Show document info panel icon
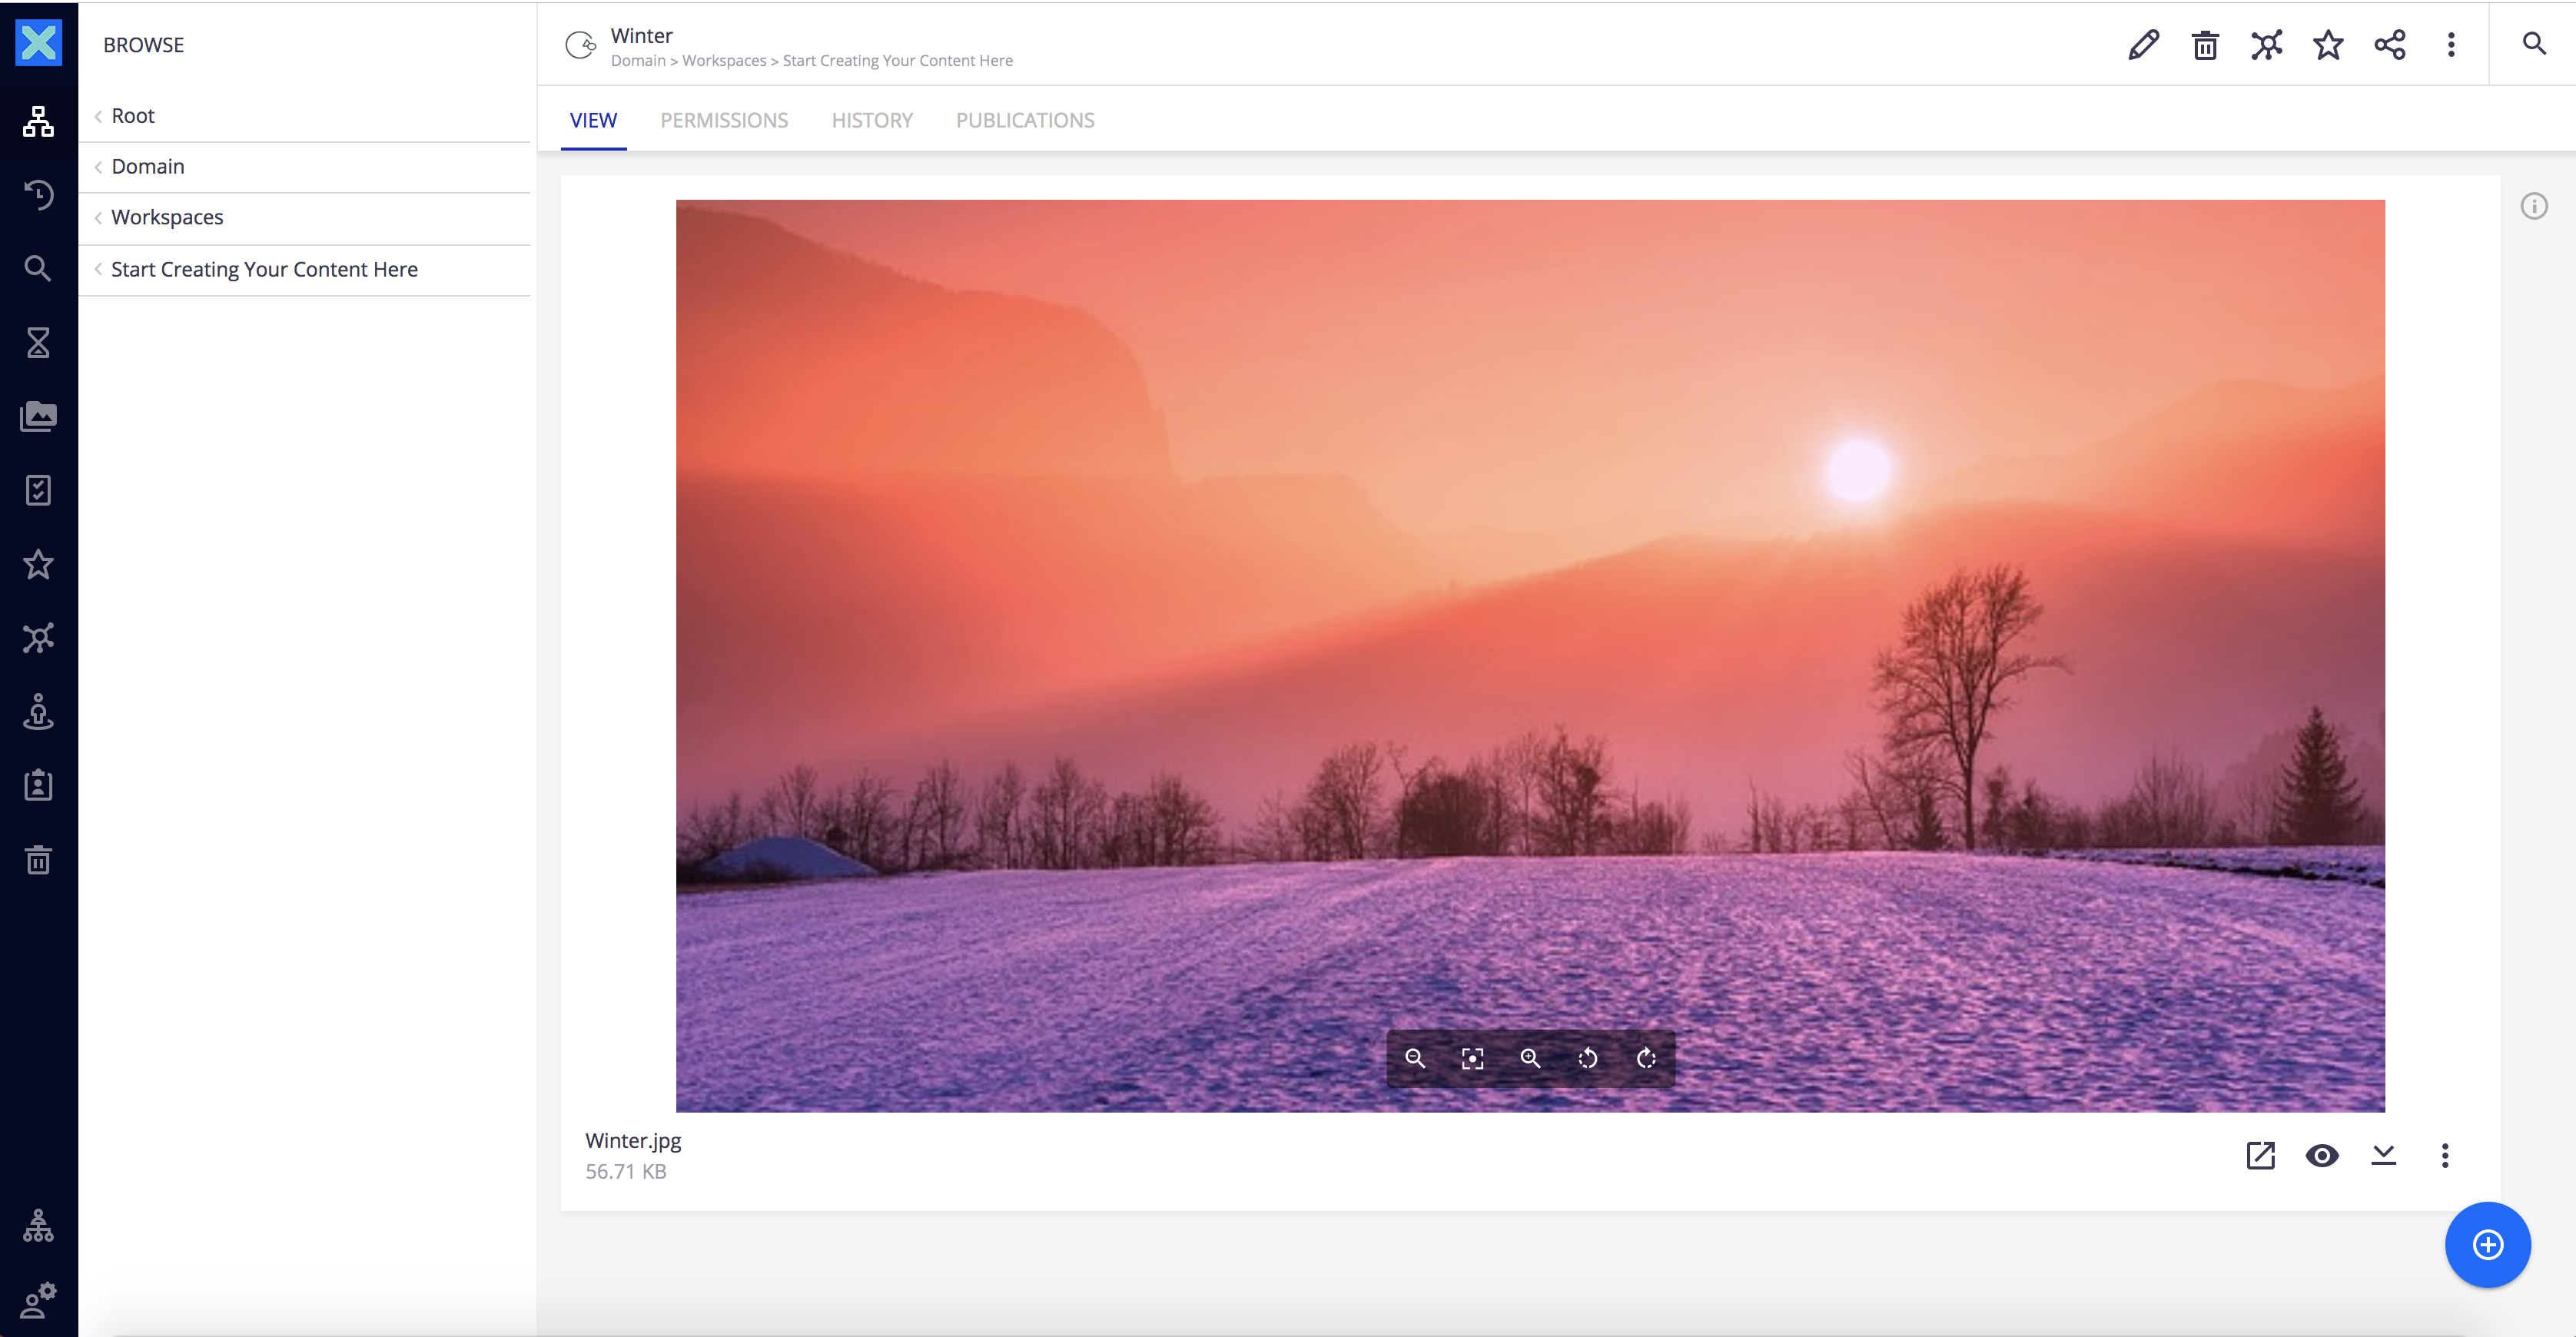The height and width of the screenshot is (1337, 2576). tap(2534, 207)
